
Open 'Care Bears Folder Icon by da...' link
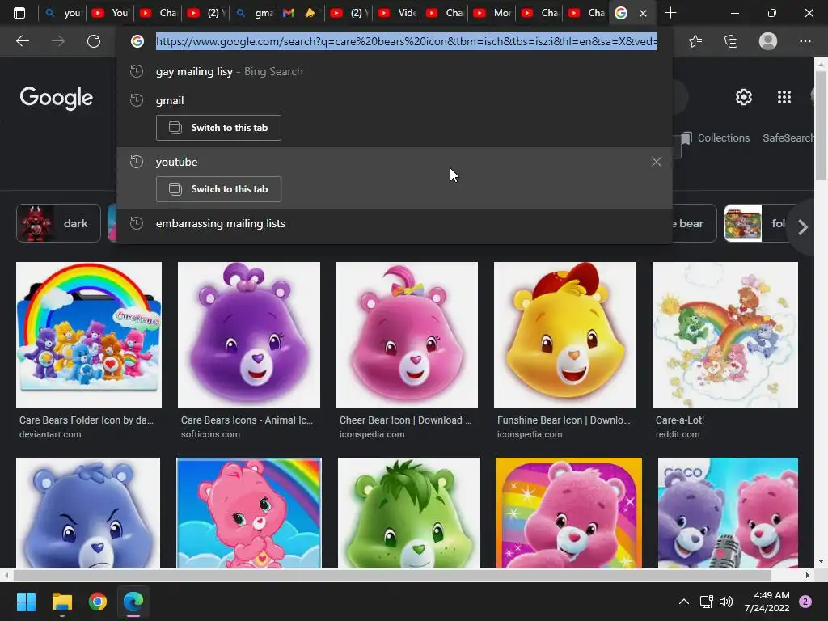87,420
